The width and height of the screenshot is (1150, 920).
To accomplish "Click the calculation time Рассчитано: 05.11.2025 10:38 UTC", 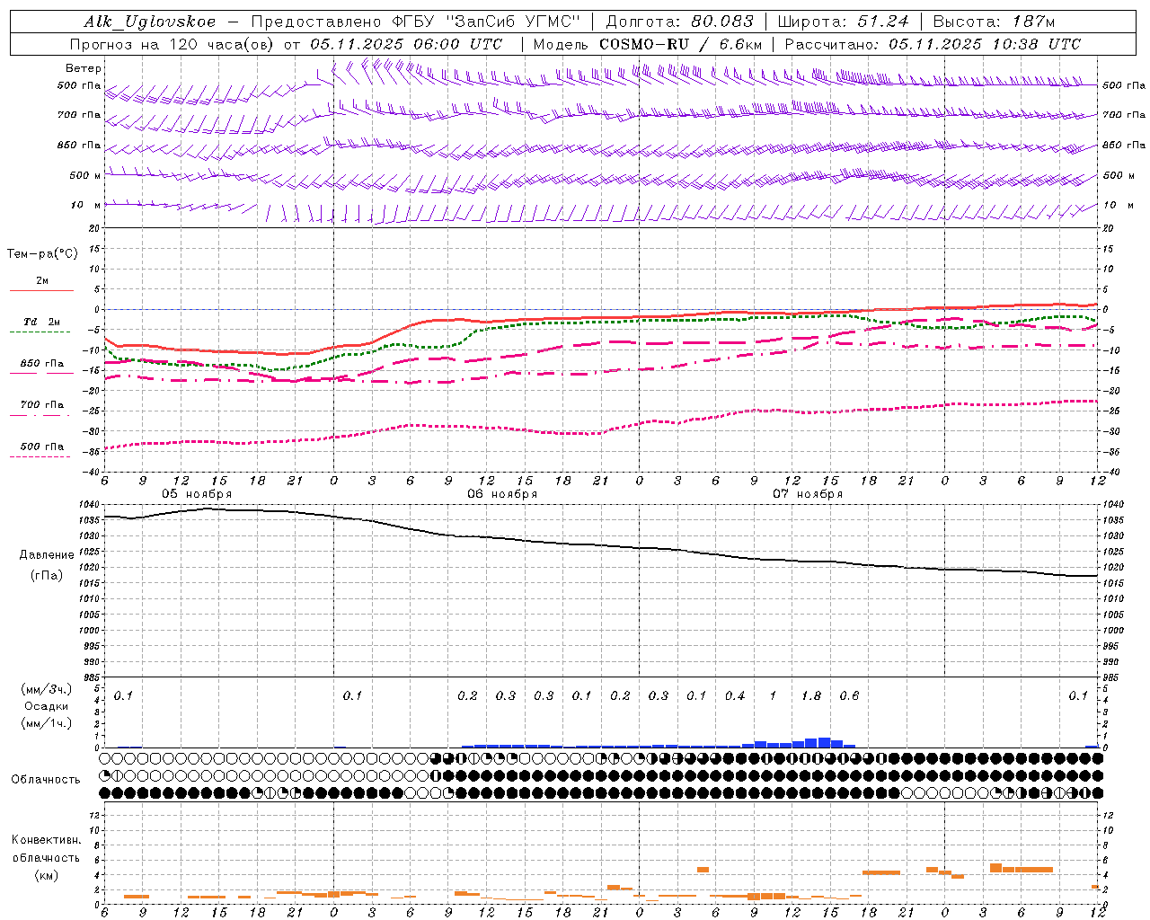I will 933,44.
